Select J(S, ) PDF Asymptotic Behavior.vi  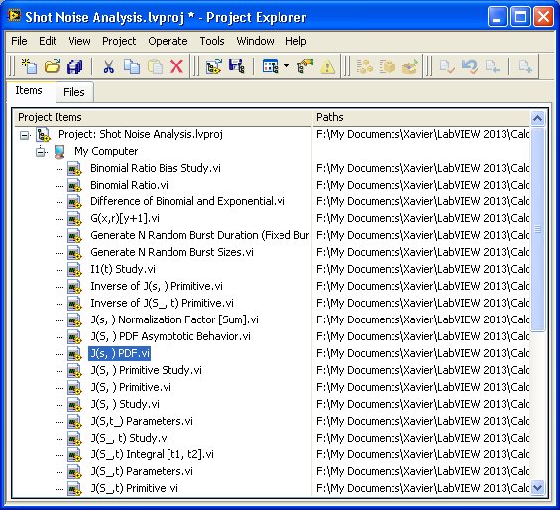click(x=170, y=336)
